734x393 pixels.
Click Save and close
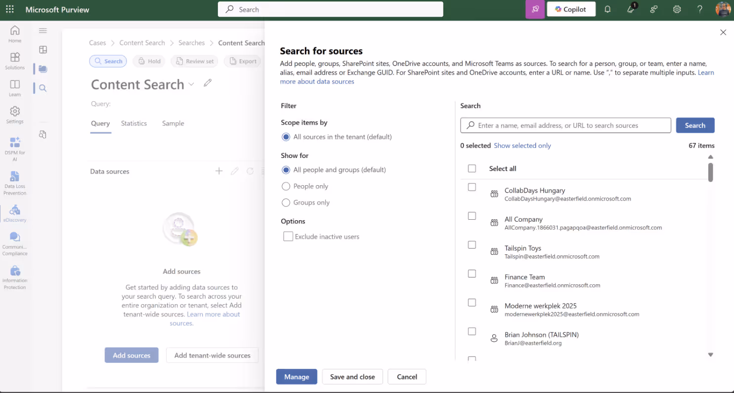pyautogui.click(x=352, y=377)
